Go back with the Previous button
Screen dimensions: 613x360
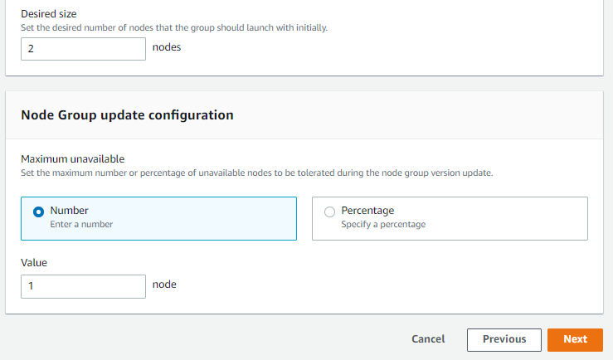pos(504,339)
